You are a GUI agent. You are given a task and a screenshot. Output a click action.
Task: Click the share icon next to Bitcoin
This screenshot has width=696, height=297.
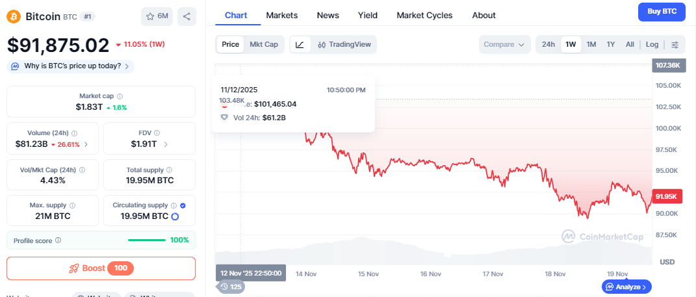(x=187, y=16)
